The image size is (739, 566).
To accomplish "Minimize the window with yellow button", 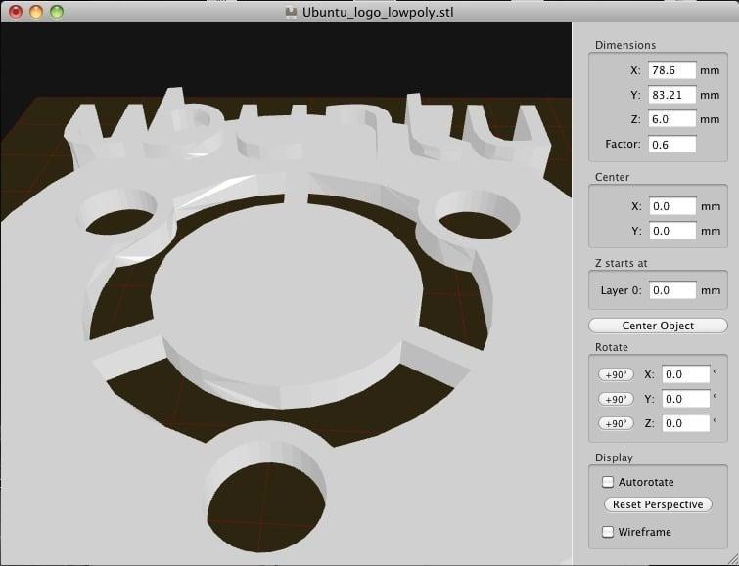I will [x=36, y=12].
